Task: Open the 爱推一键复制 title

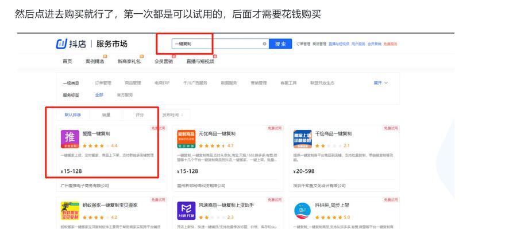Action: 97,133
